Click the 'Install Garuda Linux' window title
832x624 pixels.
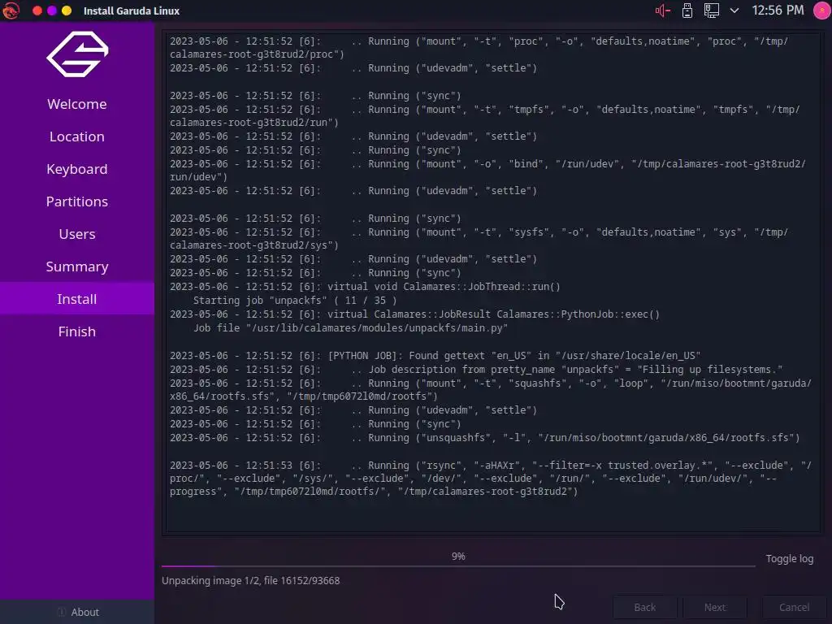pos(132,11)
